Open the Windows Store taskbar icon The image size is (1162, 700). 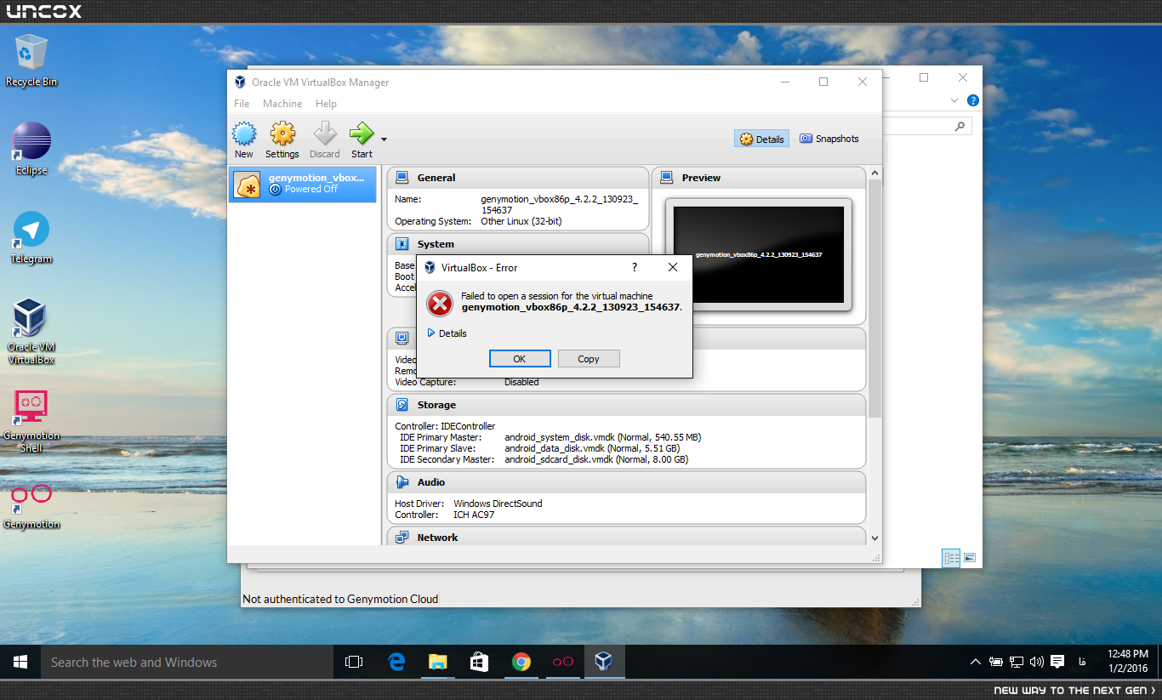pyautogui.click(x=479, y=662)
